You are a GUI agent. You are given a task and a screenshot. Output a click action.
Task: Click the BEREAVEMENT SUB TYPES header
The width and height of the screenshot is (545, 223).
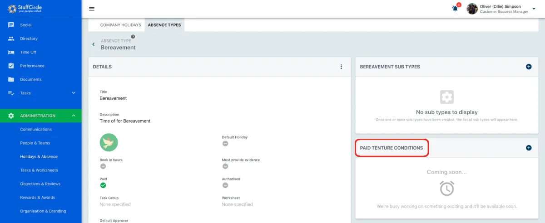(x=390, y=67)
